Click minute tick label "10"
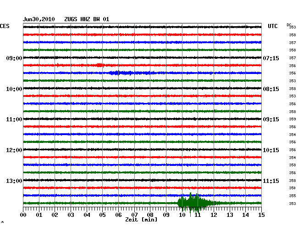This screenshot has height=227, width=298. coord(182,215)
